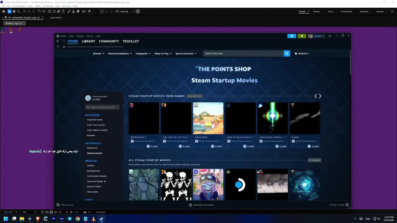Click 2 Hidden button
Screen dimensions: 397x223
314,160
